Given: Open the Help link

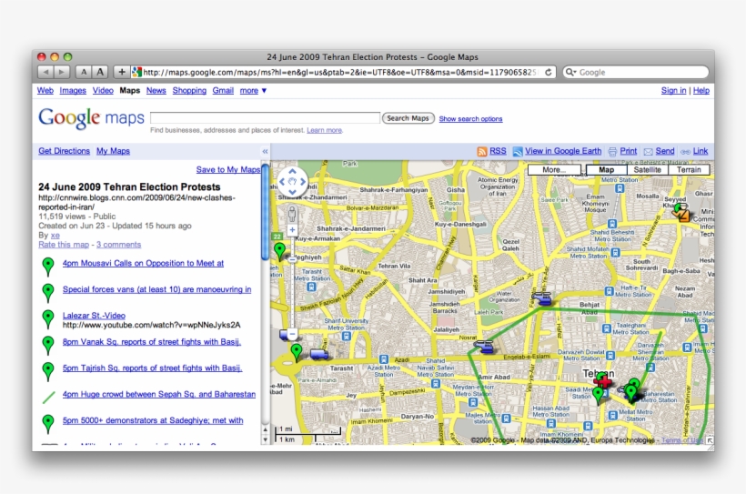Looking at the screenshot, I should pyautogui.click(x=701, y=90).
